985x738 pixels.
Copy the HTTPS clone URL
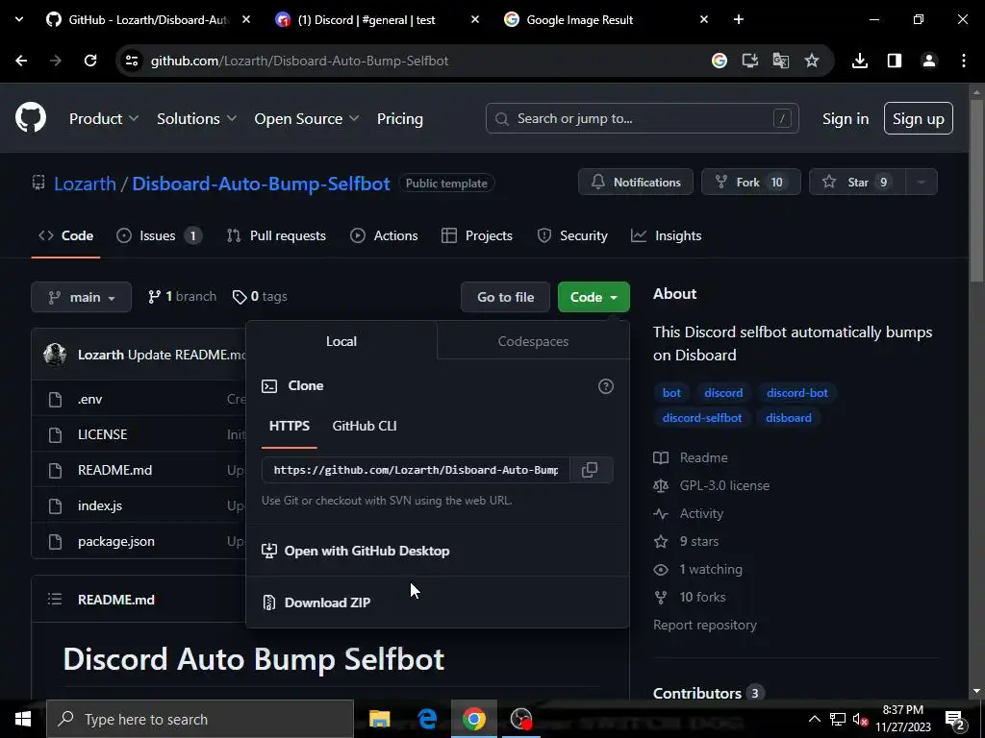[590, 470]
